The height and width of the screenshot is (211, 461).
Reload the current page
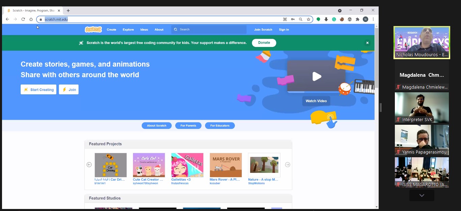(x=23, y=19)
